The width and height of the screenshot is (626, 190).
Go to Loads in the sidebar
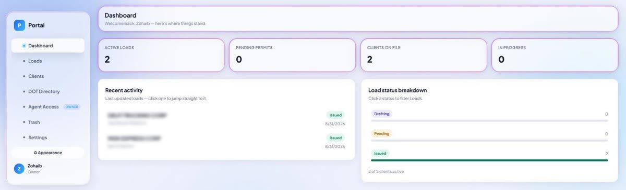coord(48,61)
